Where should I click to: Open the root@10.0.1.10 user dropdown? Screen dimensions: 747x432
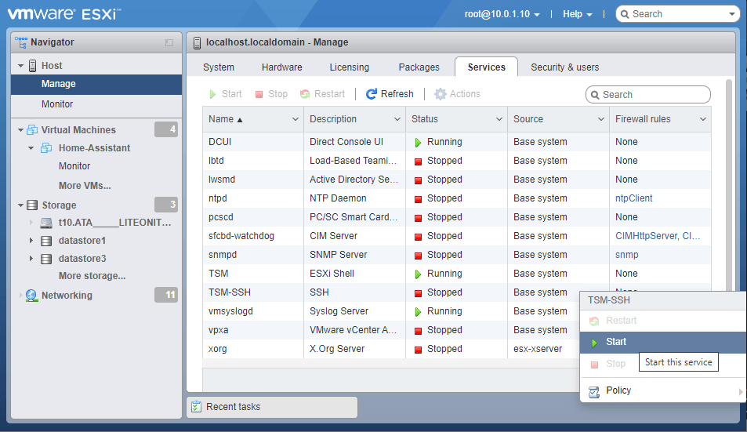pyautogui.click(x=502, y=14)
